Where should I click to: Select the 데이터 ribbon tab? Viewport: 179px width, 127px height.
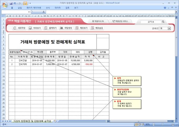coord(58,8)
